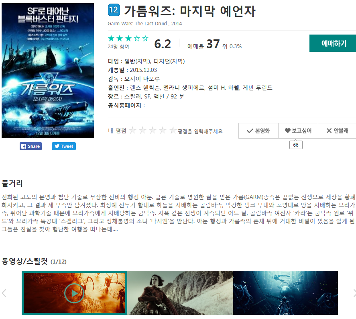The width and height of the screenshot is (356, 319).
Task: Click director name 오시이 마모루
Action: click(142, 79)
